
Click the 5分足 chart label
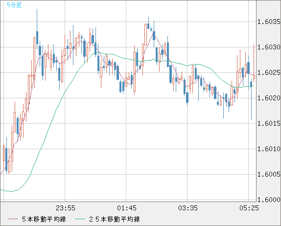[x=14, y=5]
